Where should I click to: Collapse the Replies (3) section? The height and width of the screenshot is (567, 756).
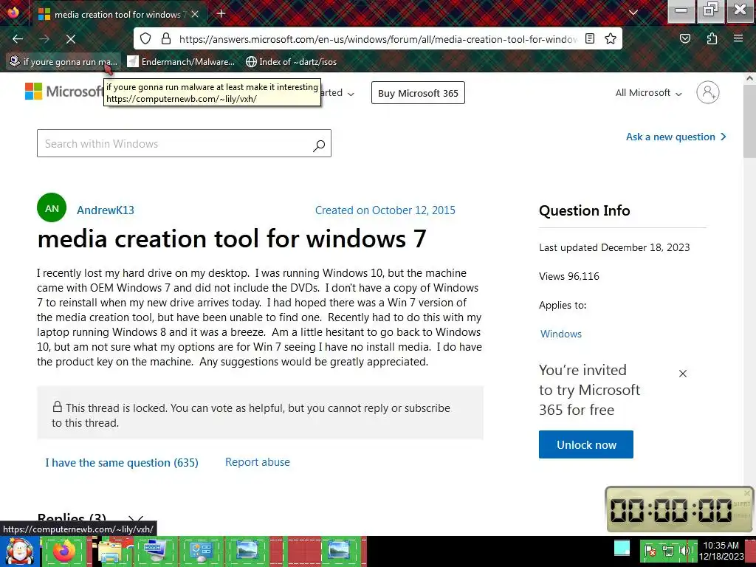136,519
